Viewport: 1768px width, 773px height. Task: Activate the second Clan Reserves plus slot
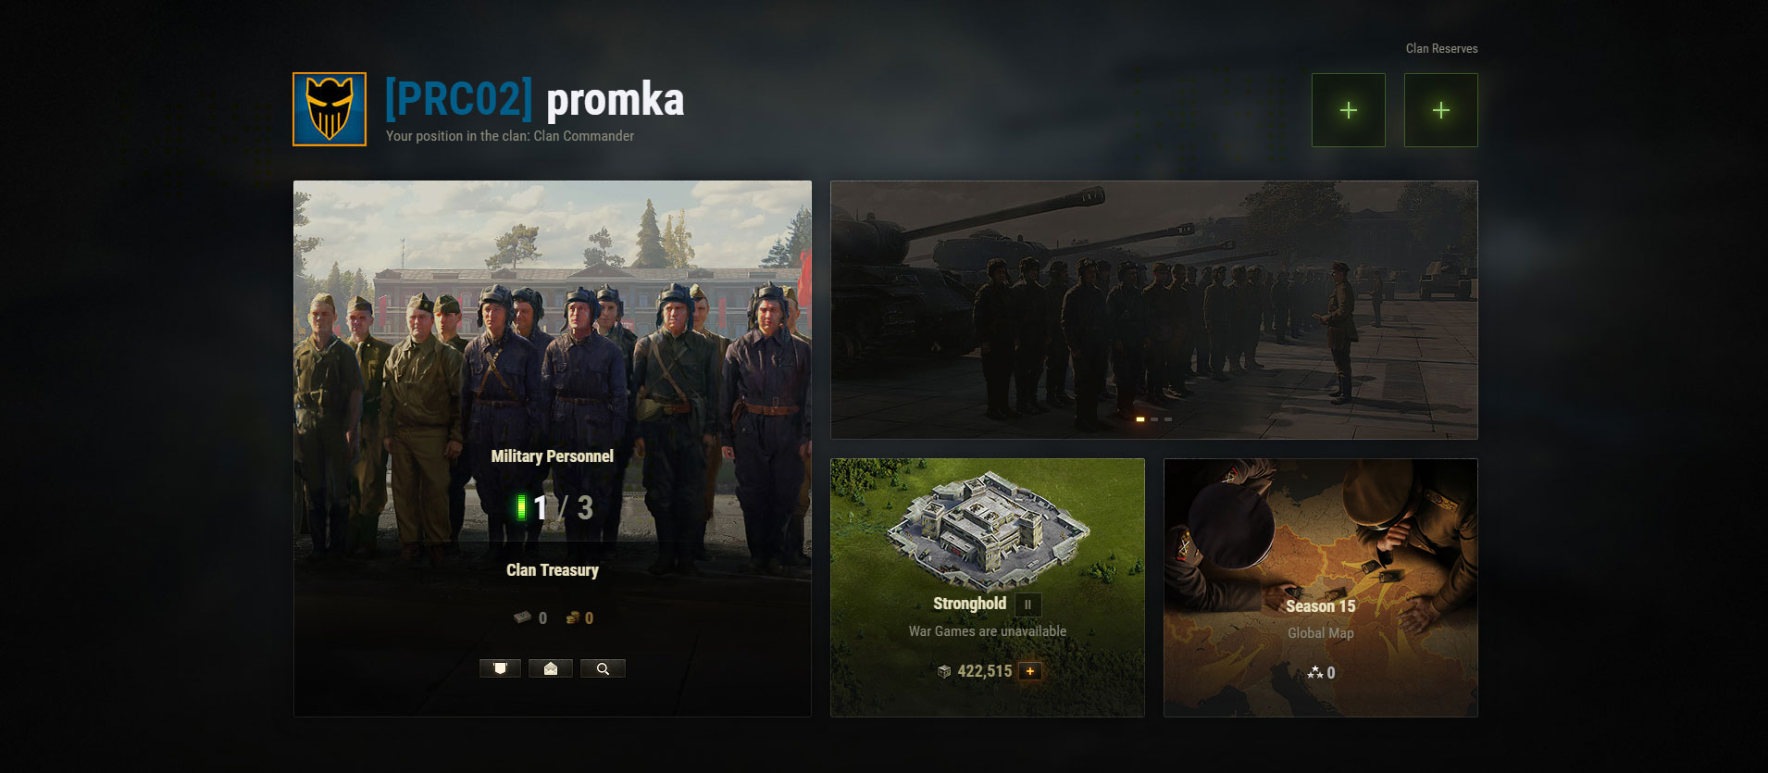[1441, 110]
